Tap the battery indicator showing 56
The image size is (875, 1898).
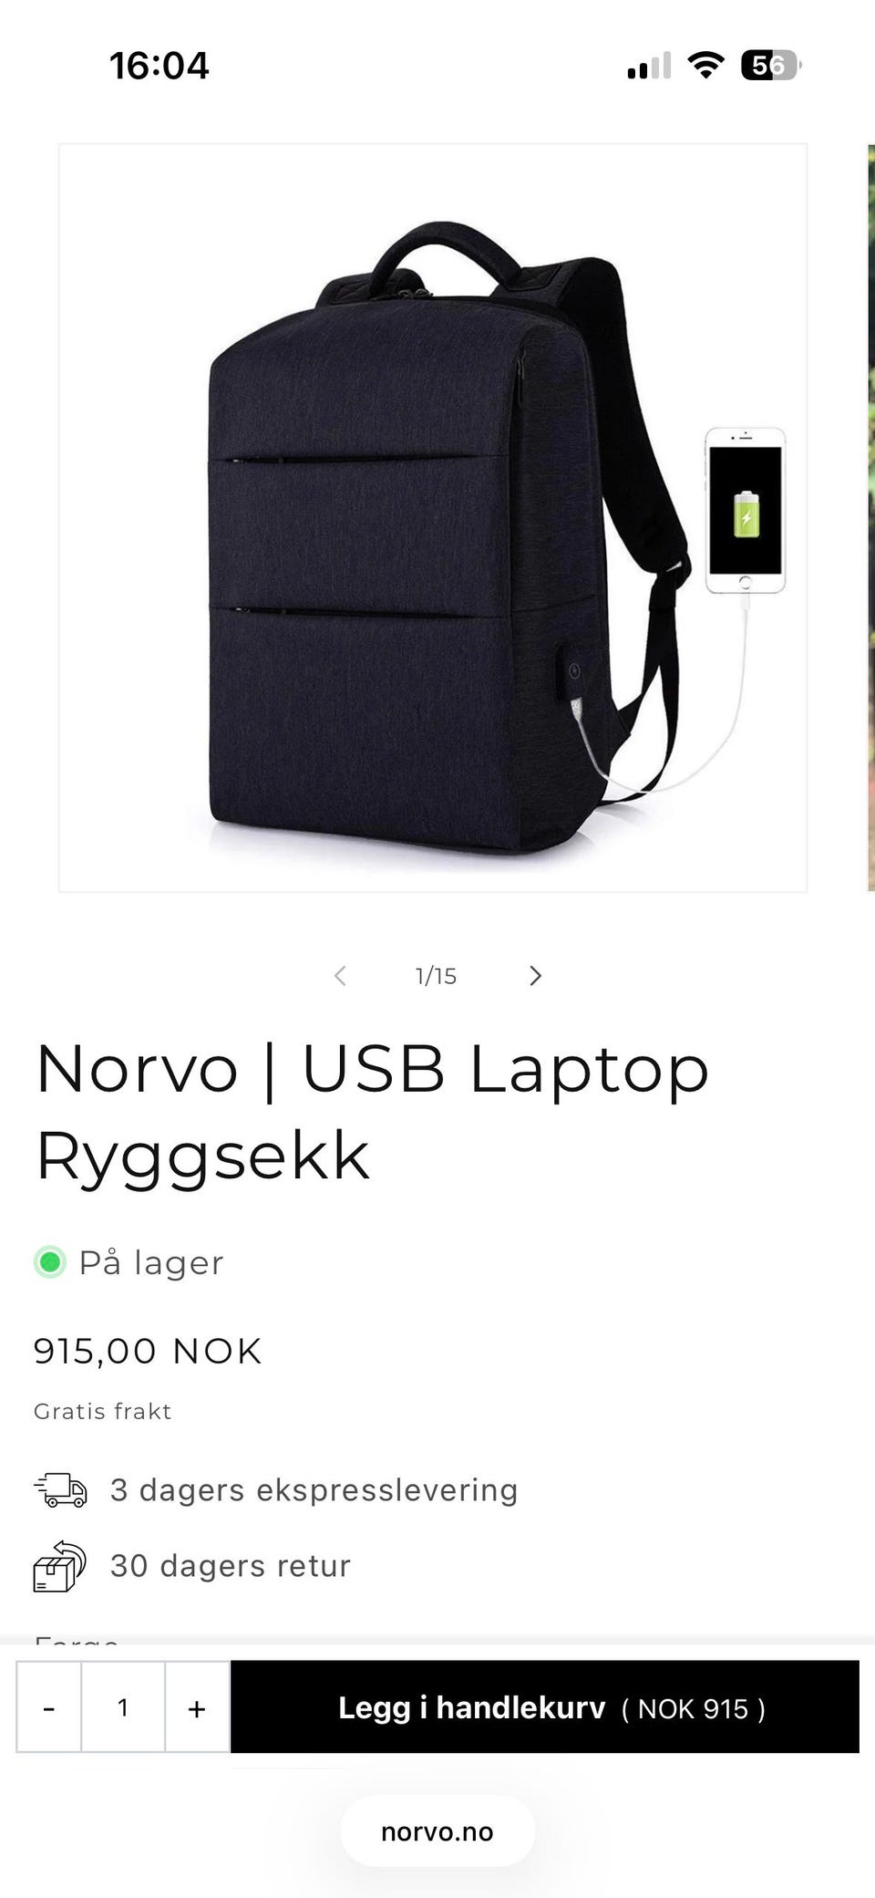pyautogui.click(x=771, y=66)
